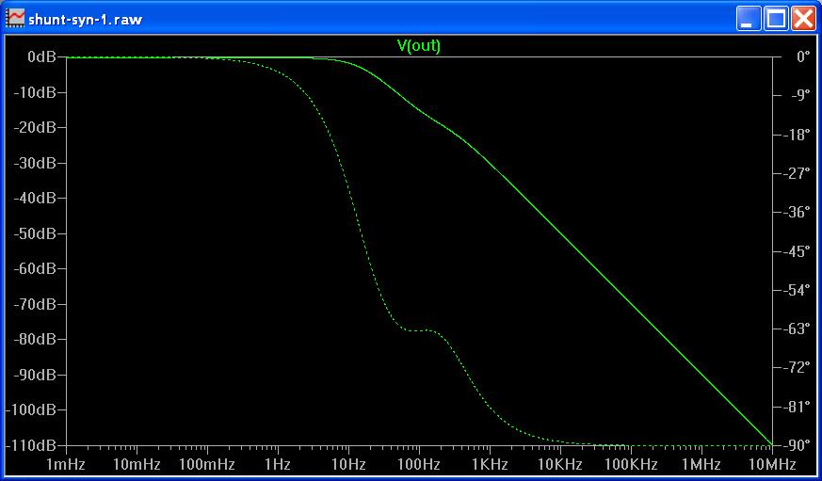Click the -90° phase axis label

796,445
